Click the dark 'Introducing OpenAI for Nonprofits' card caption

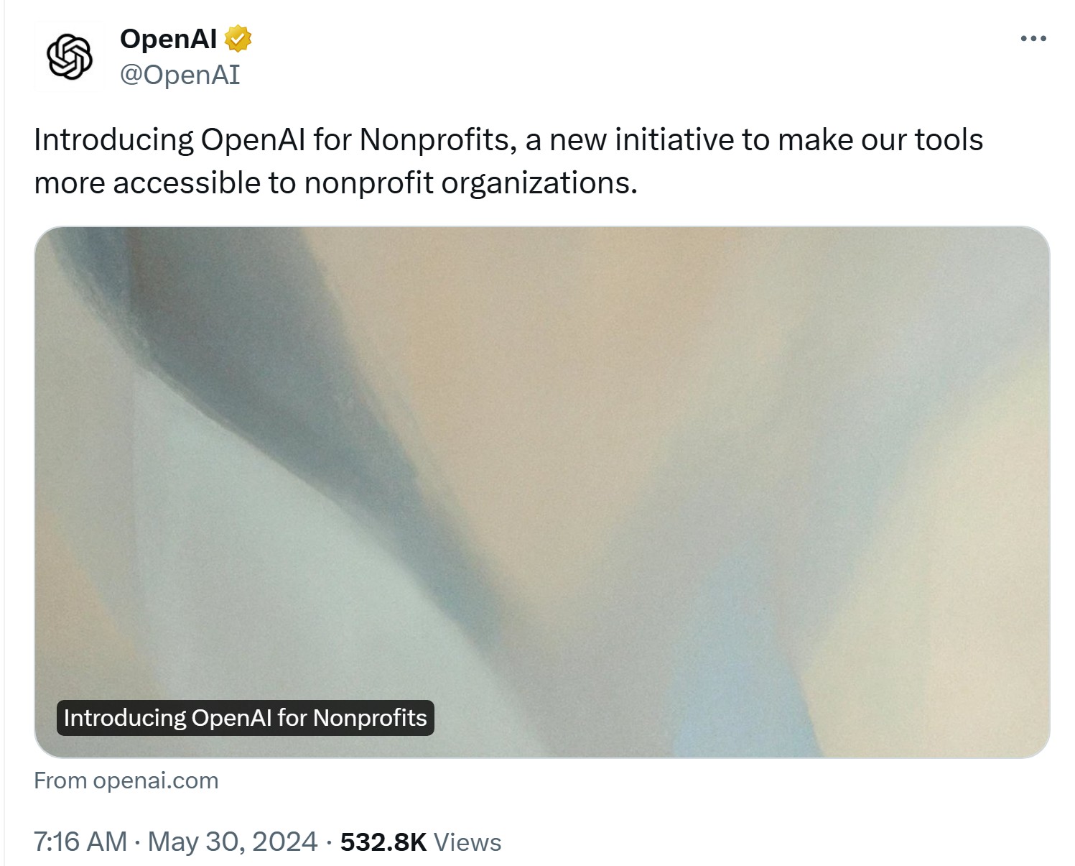[x=245, y=718]
